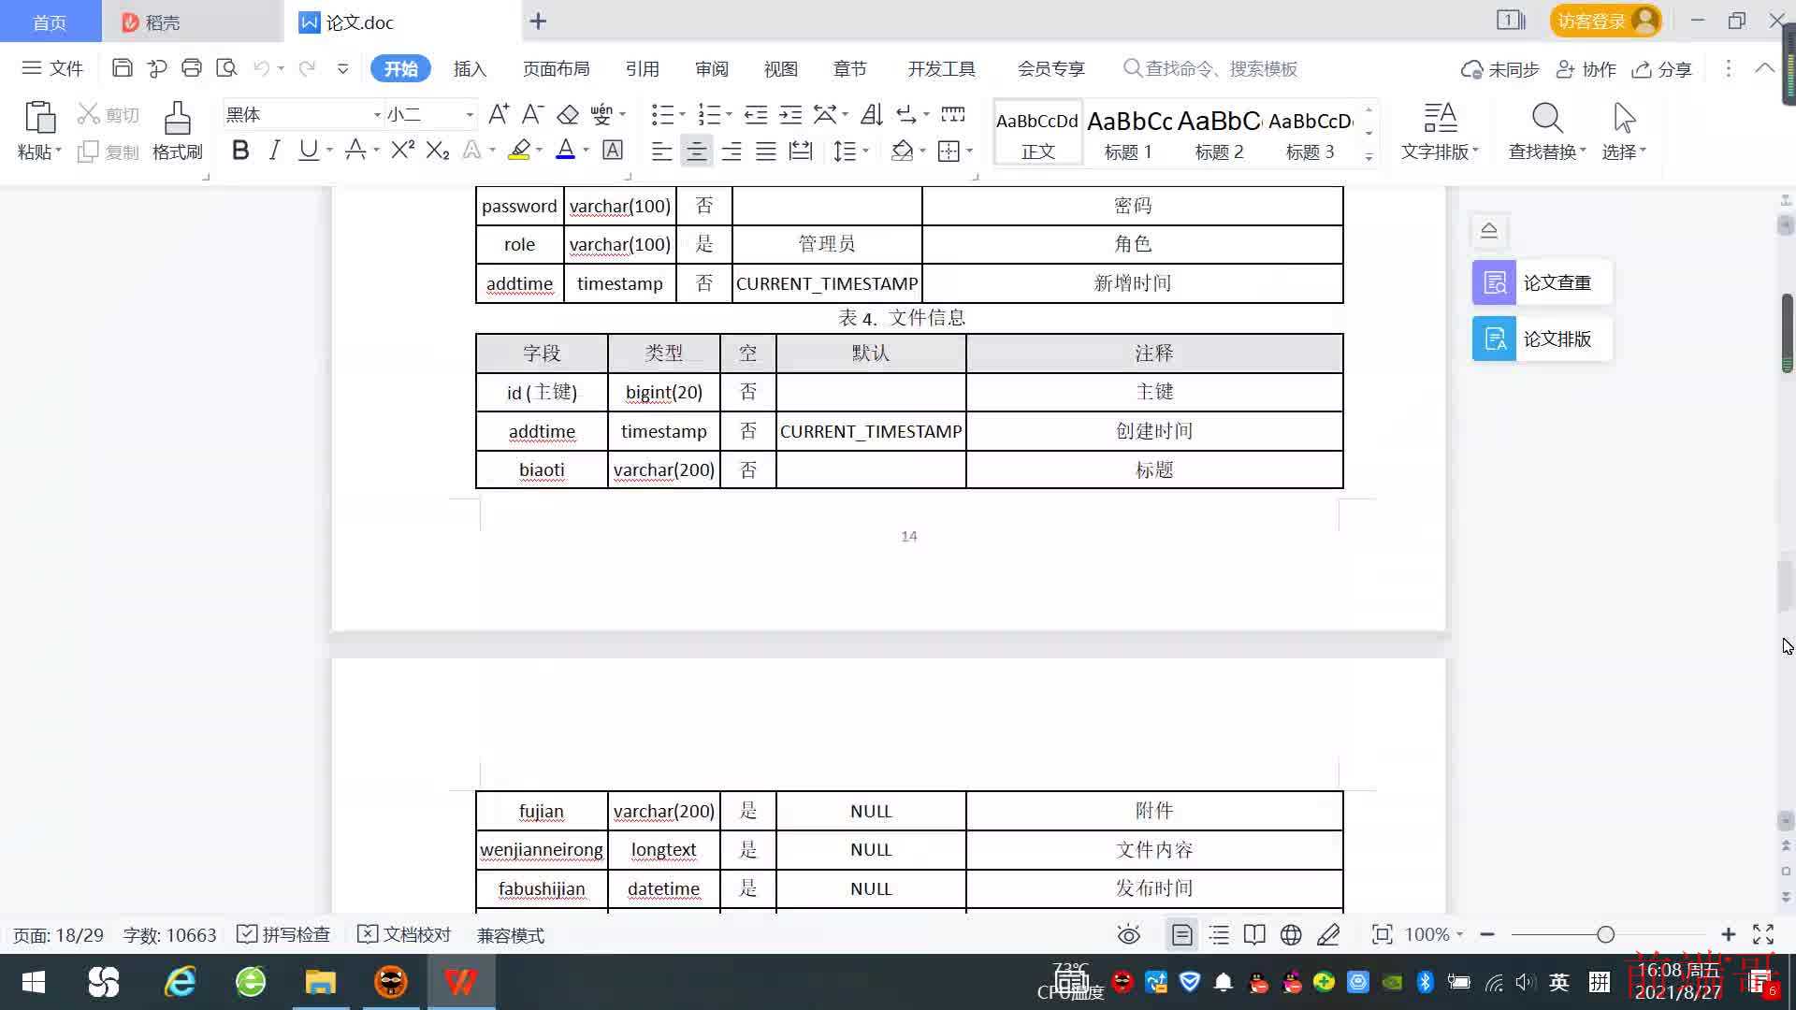
Task: Switch to web layout view icon
Action: [x=1291, y=934]
